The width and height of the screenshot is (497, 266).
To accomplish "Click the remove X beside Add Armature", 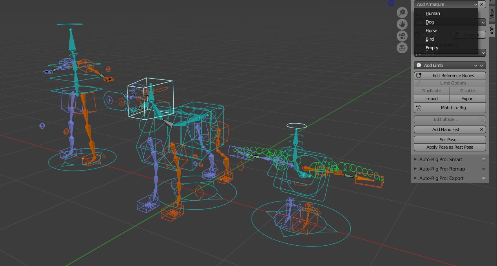I will tap(482, 4).
